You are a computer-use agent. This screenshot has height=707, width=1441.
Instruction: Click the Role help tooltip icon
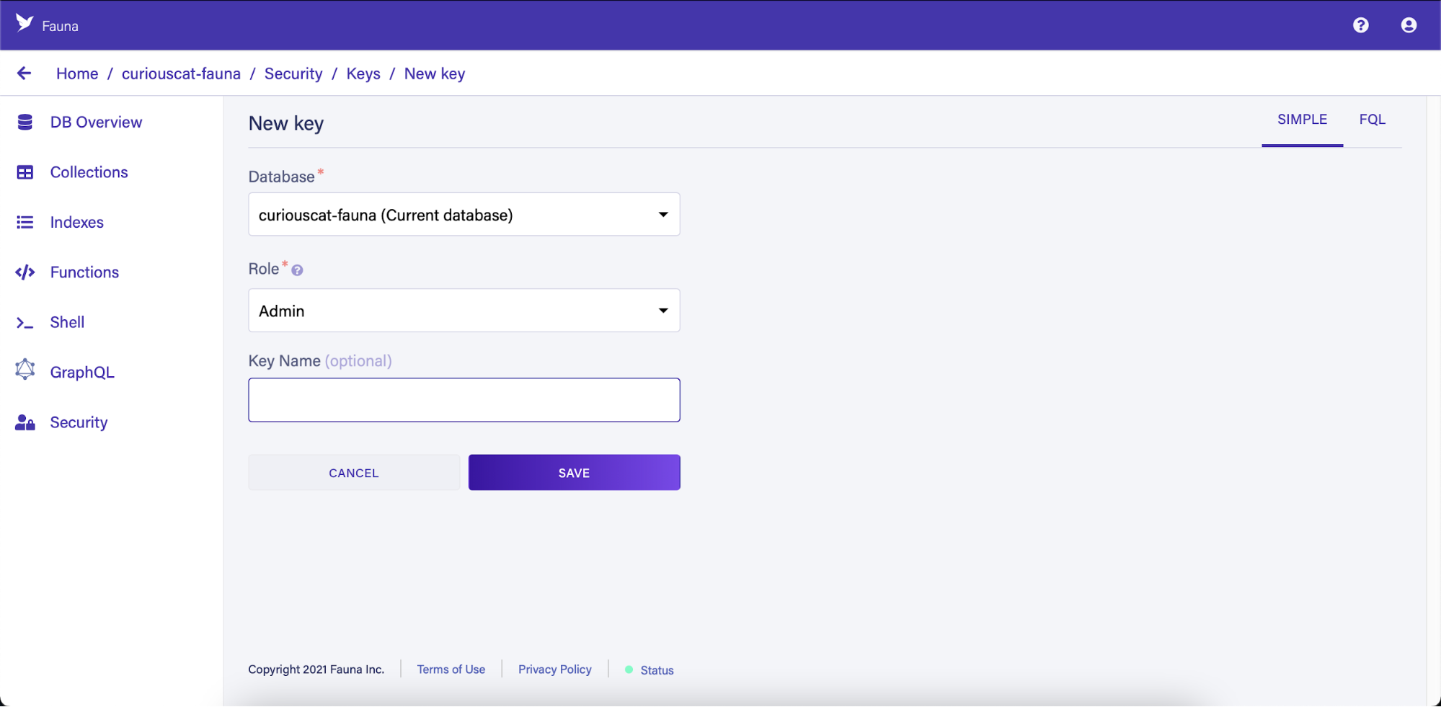pyautogui.click(x=297, y=270)
